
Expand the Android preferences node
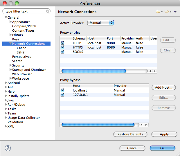point(6,83)
